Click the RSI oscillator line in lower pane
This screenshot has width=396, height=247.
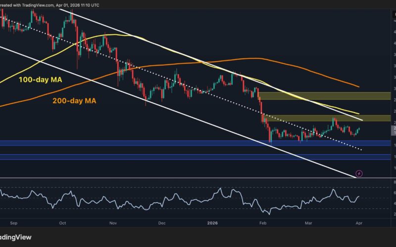148,201
